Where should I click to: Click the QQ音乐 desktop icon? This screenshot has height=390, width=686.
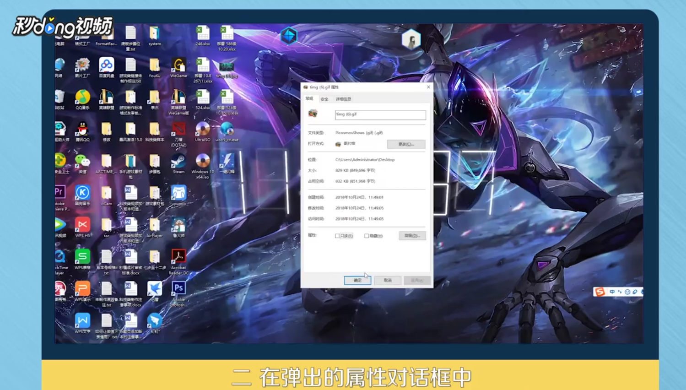click(x=82, y=100)
